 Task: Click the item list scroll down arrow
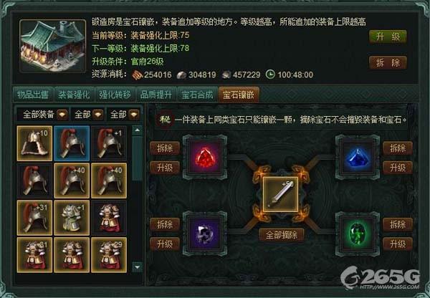coord(138,266)
